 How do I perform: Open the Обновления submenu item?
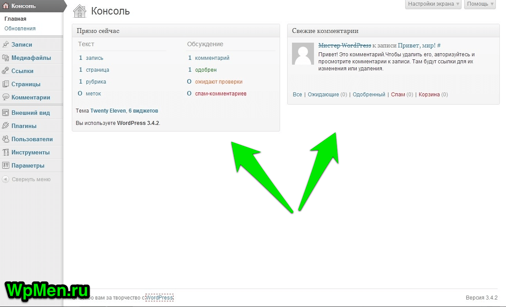coord(20,29)
